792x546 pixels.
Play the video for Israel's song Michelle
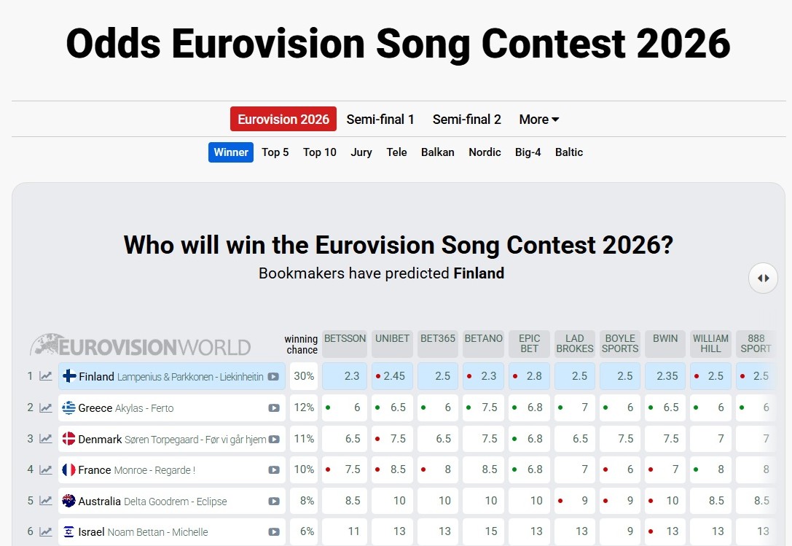[x=274, y=532]
